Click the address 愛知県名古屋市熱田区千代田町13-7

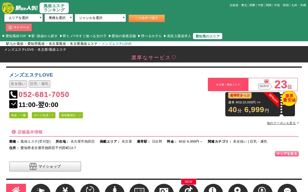(x=48, y=148)
